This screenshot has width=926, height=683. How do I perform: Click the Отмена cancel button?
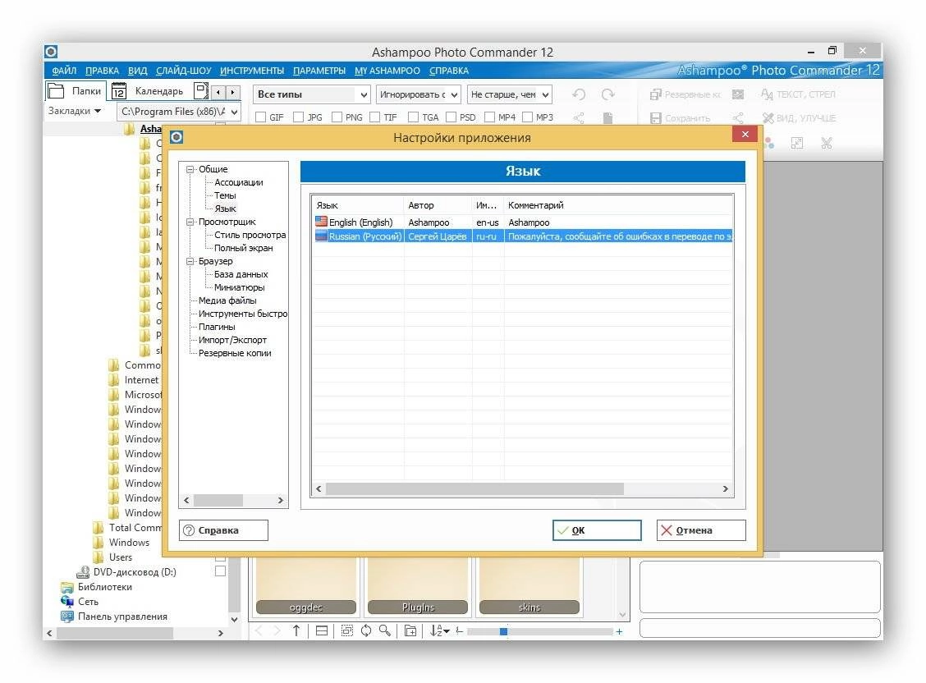tap(701, 530)
